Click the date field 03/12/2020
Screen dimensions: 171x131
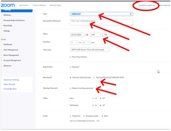(x=77, y=35)
